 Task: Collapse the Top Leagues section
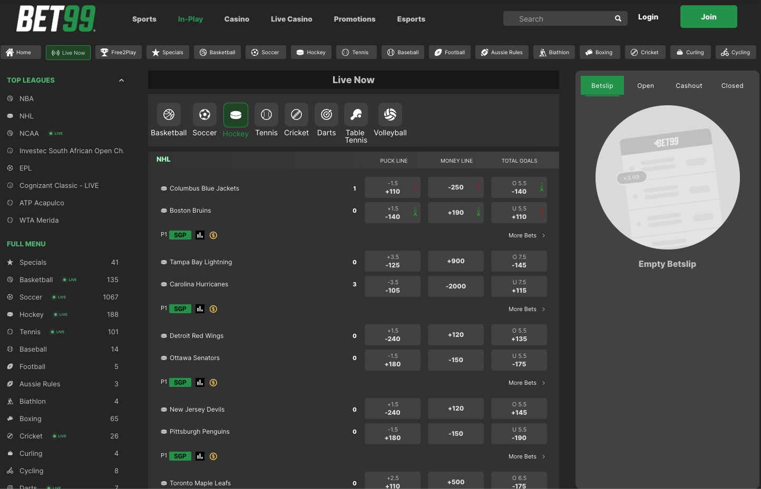point(121,81)
